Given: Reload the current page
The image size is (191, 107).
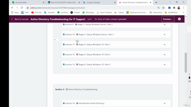Looking at the screenshot, I should (22, 8).
